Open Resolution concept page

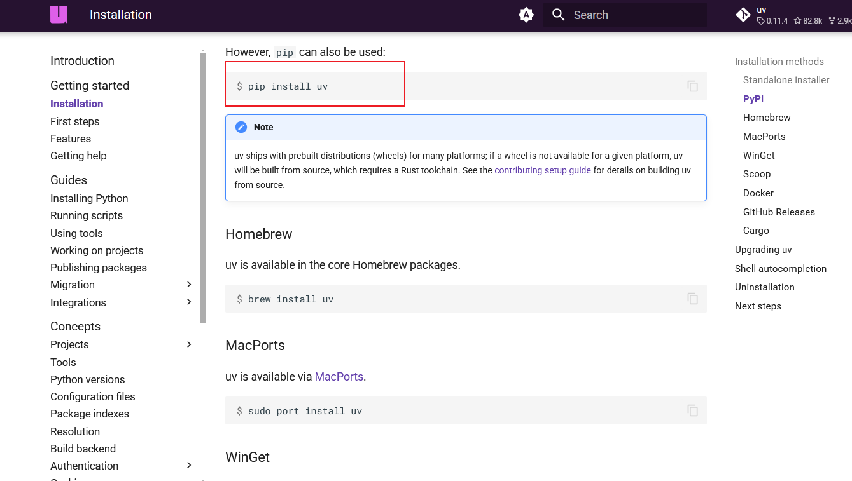75,431
